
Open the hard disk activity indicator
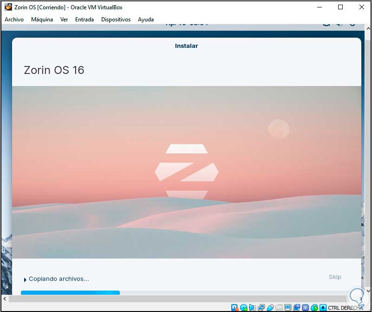[235, 308]
